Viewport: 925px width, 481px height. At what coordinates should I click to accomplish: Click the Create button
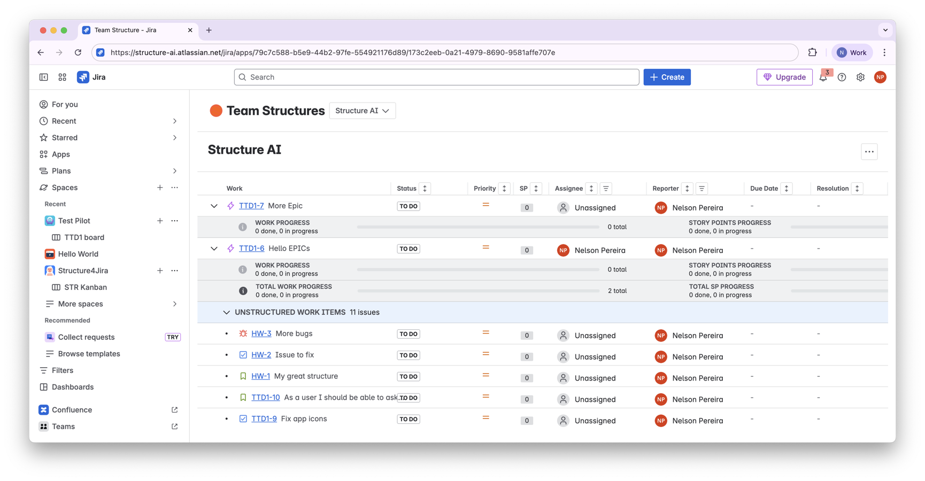pos(667,77)
